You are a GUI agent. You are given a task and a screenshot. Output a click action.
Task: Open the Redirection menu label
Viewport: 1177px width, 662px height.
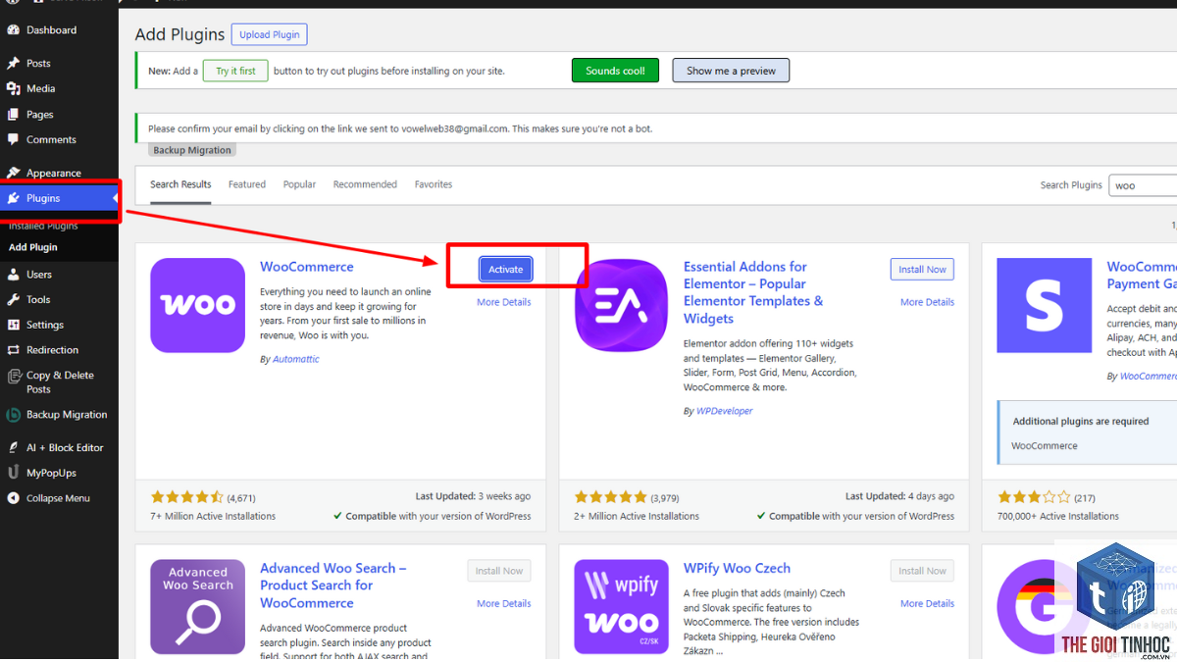point(52,350)
